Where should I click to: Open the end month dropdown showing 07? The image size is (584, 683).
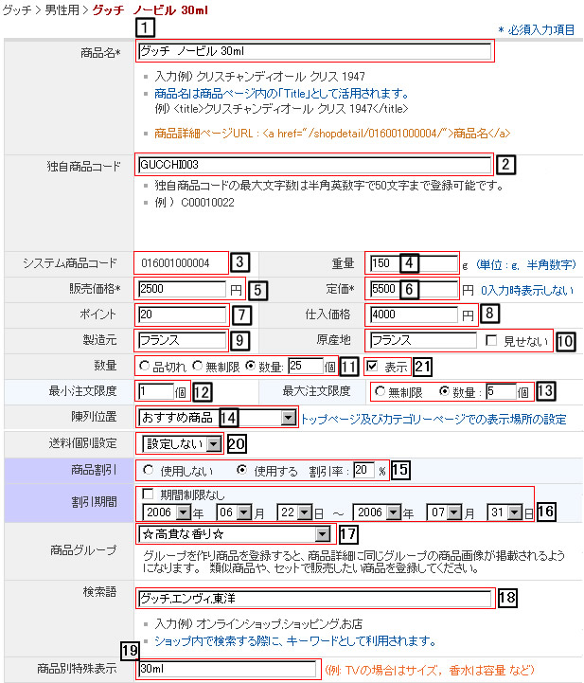click(x=444, y=512)
